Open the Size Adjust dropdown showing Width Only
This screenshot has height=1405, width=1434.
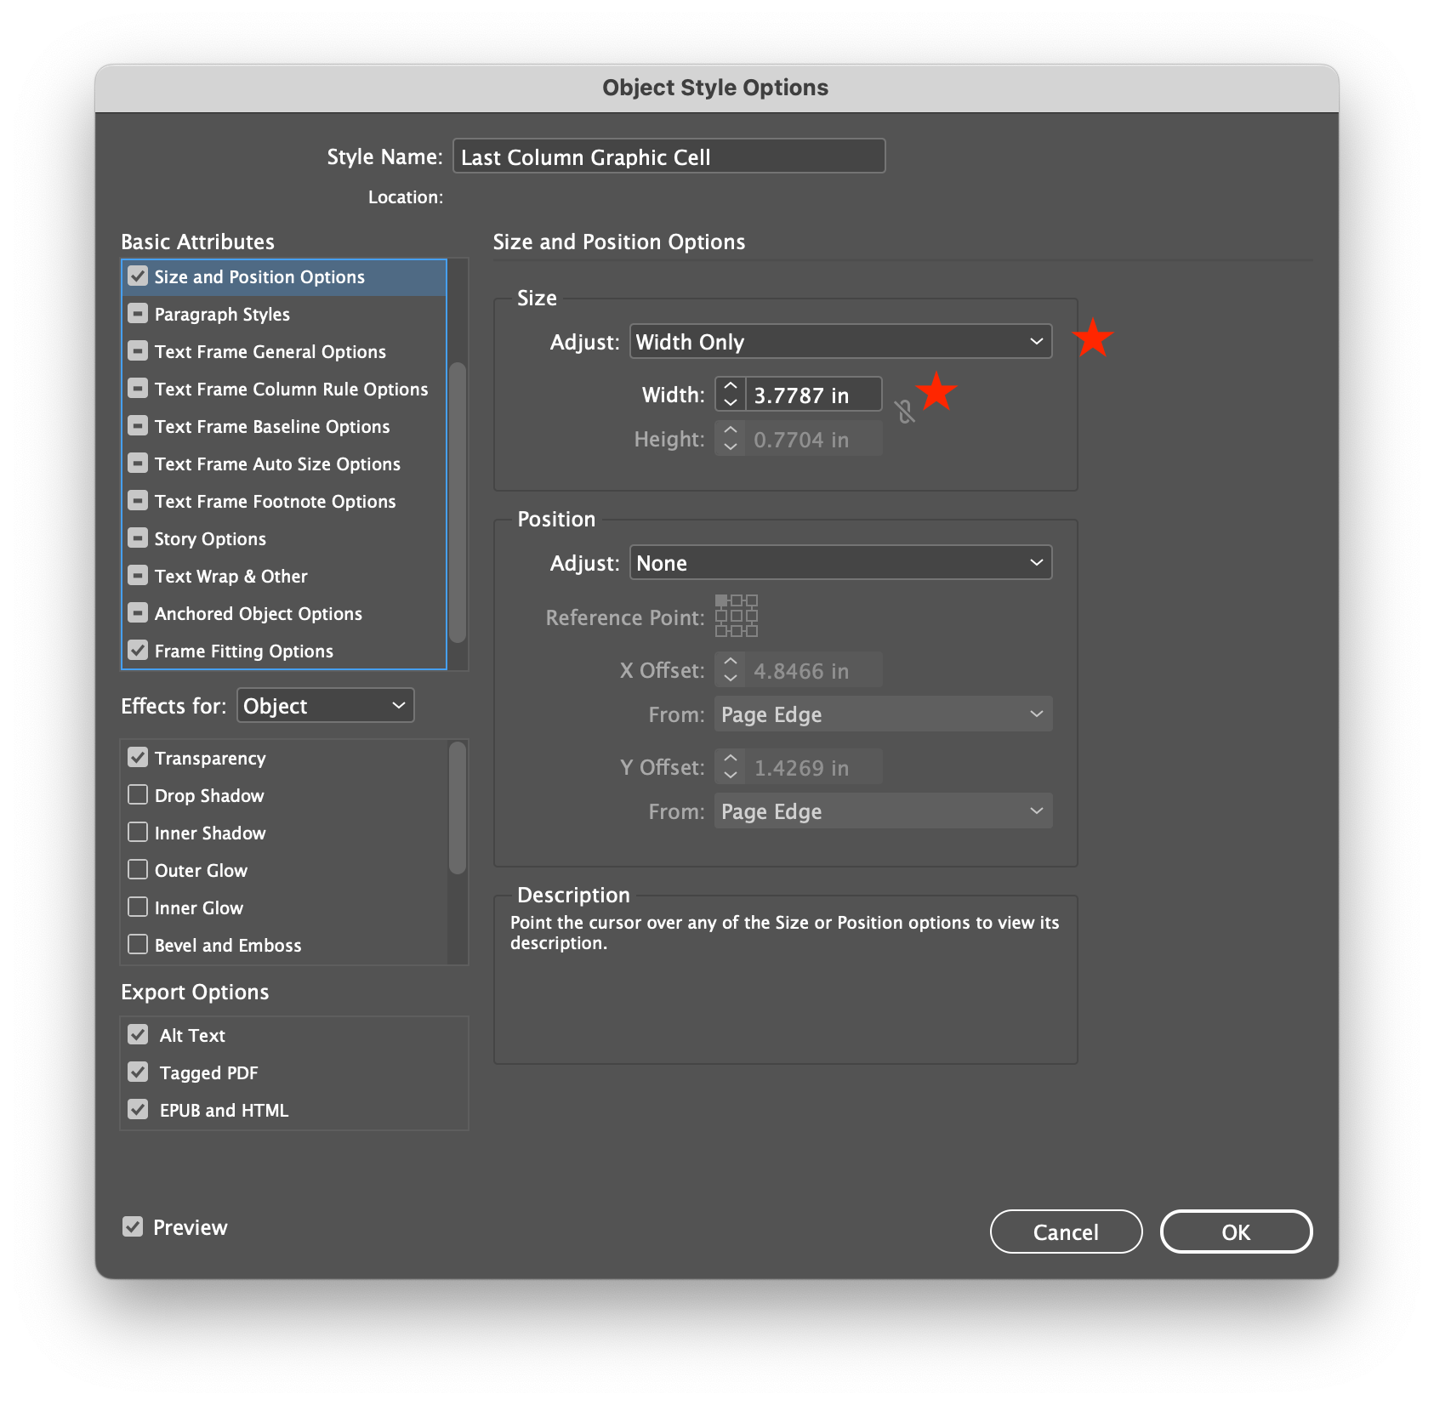coord(839,341)
